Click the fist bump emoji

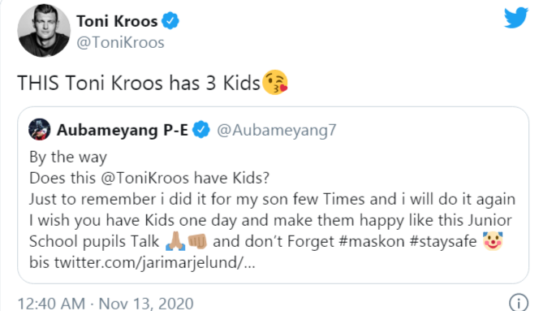pos(197,241)
